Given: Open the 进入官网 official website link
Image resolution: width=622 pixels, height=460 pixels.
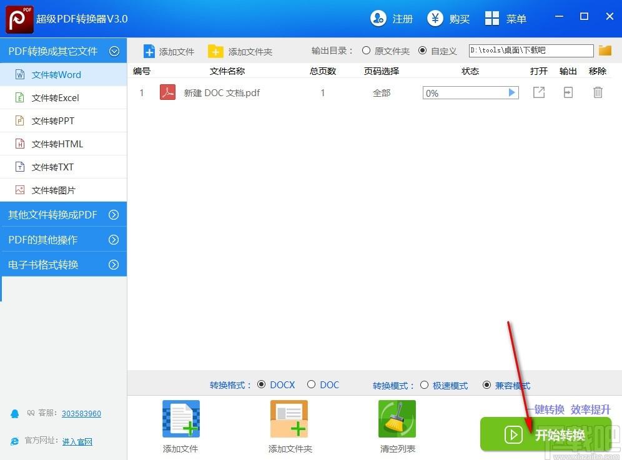Looking at the screenshot, I should 77,441.
